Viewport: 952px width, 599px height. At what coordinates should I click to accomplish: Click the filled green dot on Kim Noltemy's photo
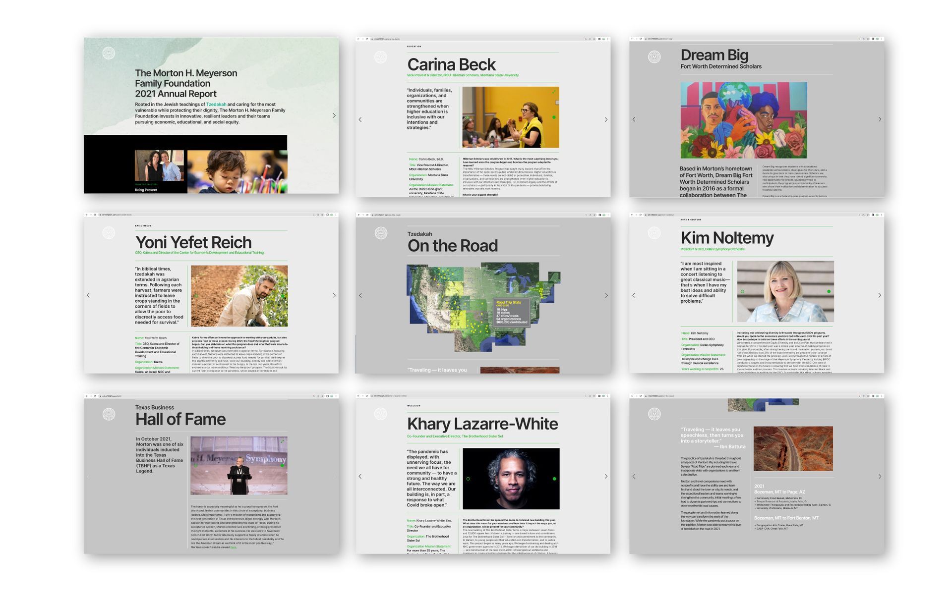[829, 292]
